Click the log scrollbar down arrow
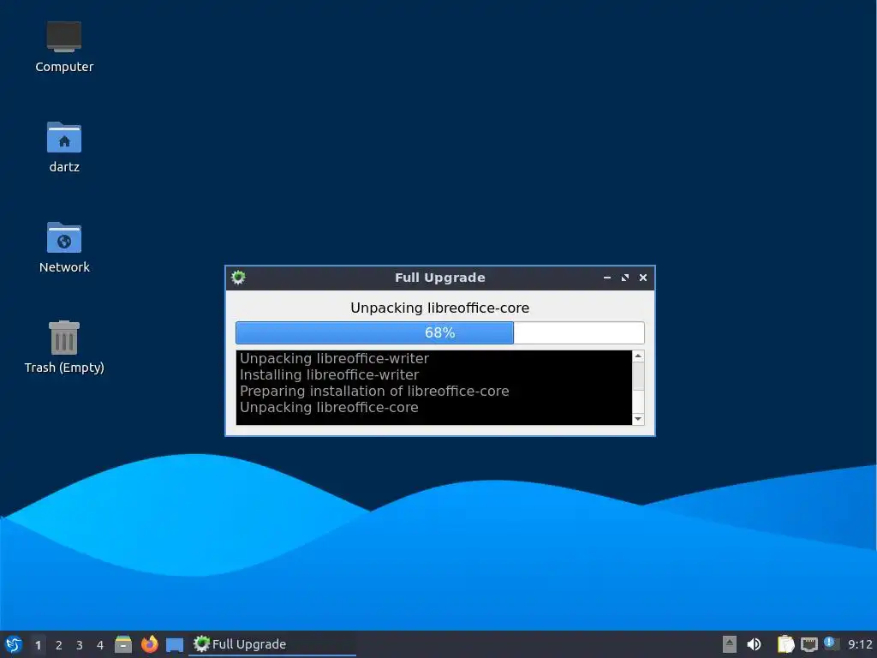This screenshot has height=658, width=877. (x=638, y=419)
